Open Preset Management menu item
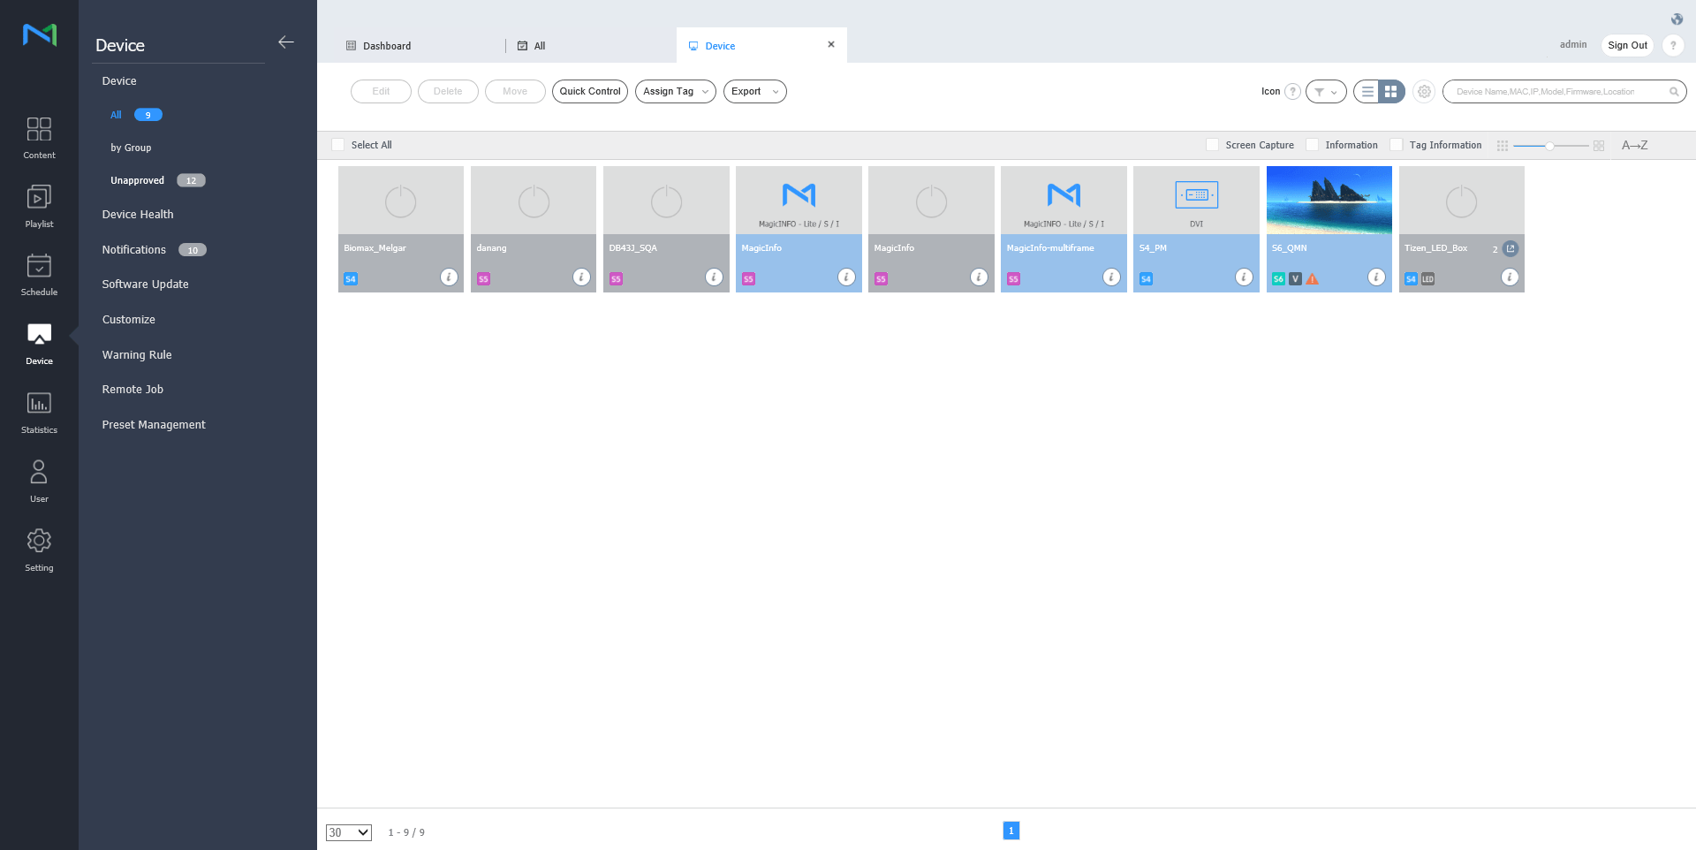1696x850 pixels. (x=154, y=424)
